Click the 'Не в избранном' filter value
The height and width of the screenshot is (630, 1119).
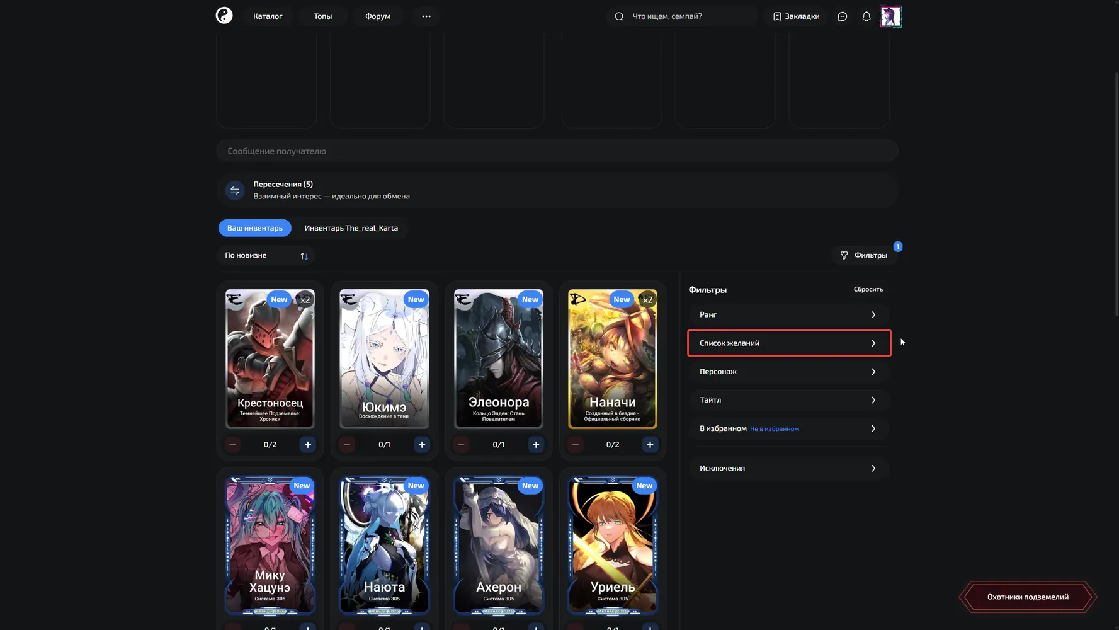[775, 429]
